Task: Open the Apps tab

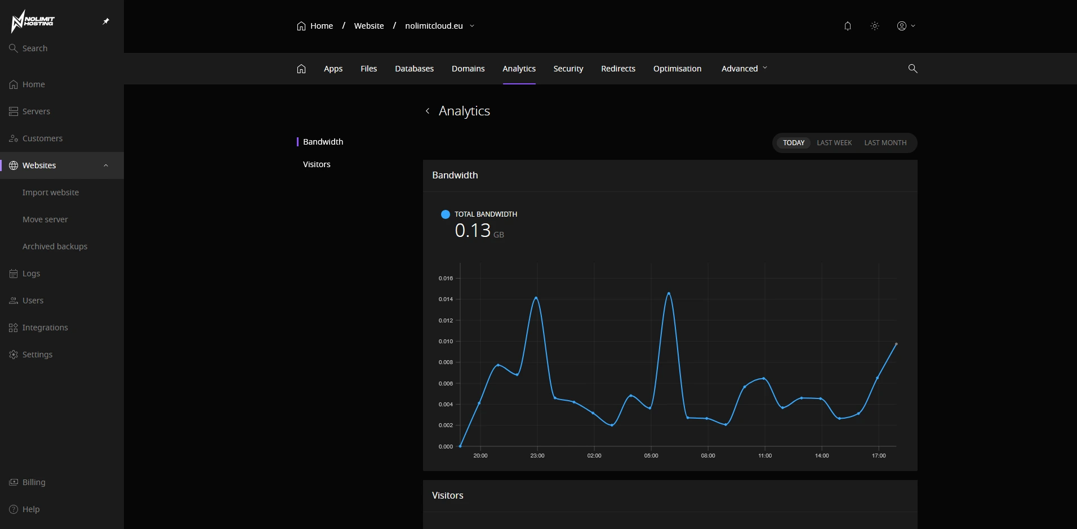Action: pyautogui.click(x=333, y=69)
